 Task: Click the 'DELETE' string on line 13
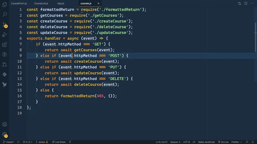tap(117, 79)
